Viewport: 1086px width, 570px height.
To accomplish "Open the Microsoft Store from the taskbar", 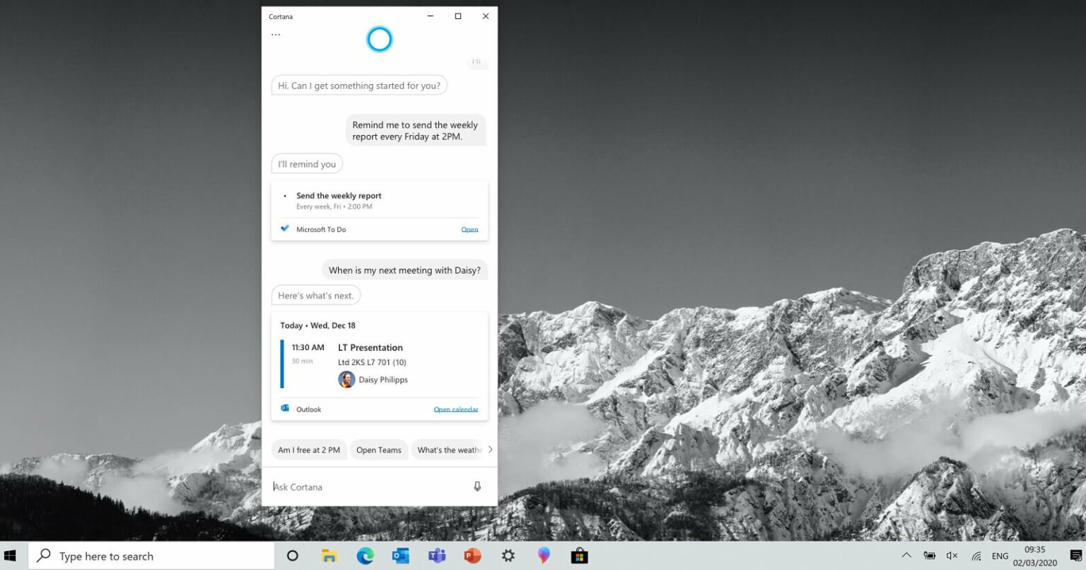I will point(579,556).
